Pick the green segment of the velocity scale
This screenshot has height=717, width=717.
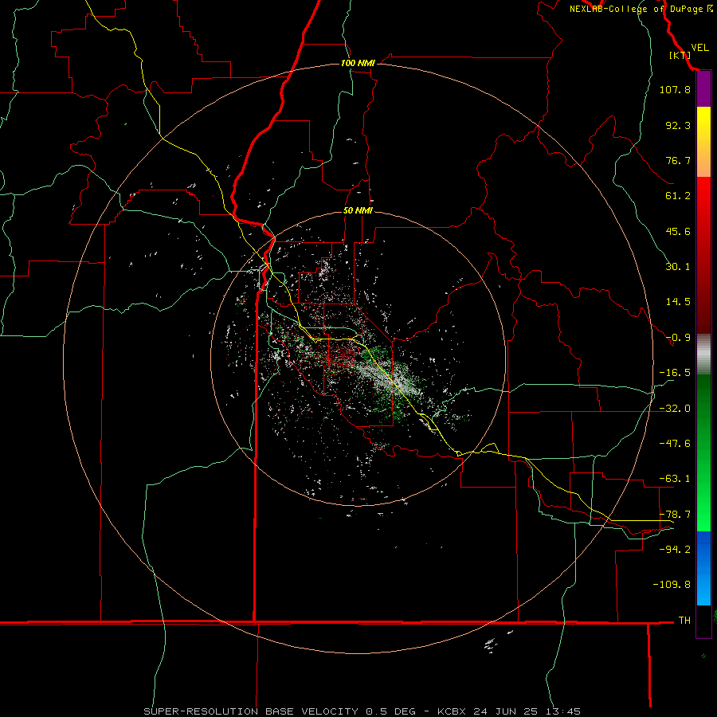click(x=703, y=453)
